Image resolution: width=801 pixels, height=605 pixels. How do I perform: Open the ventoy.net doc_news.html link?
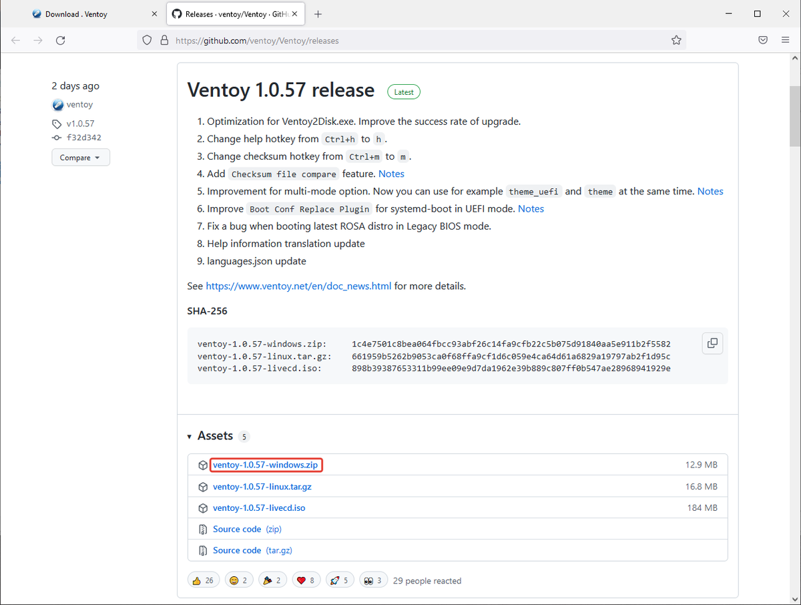(298, 286)
